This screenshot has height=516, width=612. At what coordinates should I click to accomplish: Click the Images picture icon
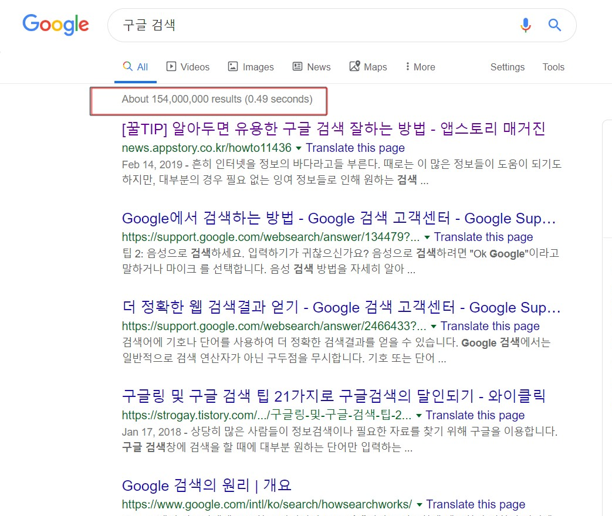[x=232, y=66]
